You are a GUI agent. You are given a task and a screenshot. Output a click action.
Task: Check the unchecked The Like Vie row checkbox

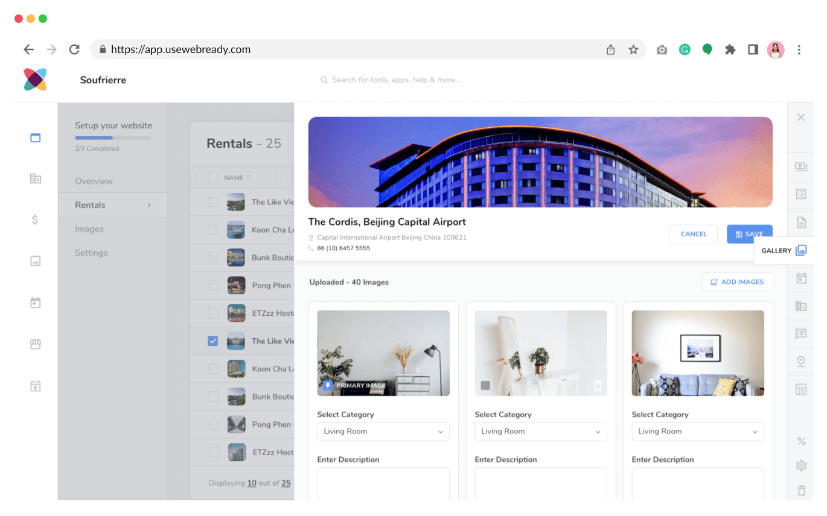[x=213, y=202]
